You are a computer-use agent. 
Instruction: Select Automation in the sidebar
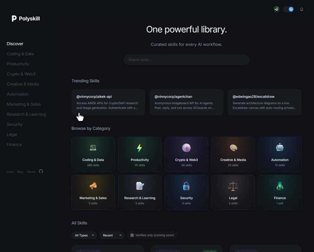18,94
